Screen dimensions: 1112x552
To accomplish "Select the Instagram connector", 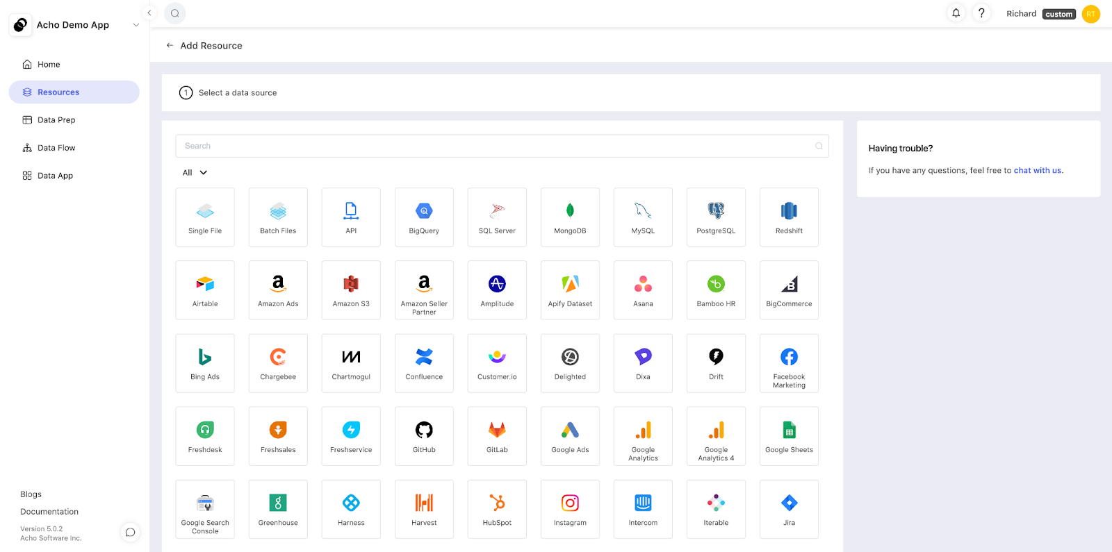I will pos(570,509).
